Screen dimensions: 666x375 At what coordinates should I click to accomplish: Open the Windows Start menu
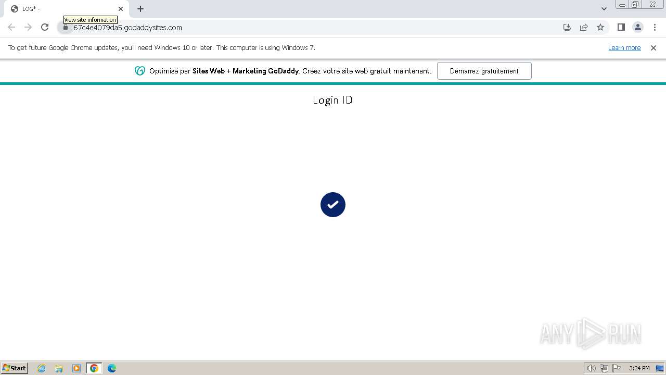[15, 368]
